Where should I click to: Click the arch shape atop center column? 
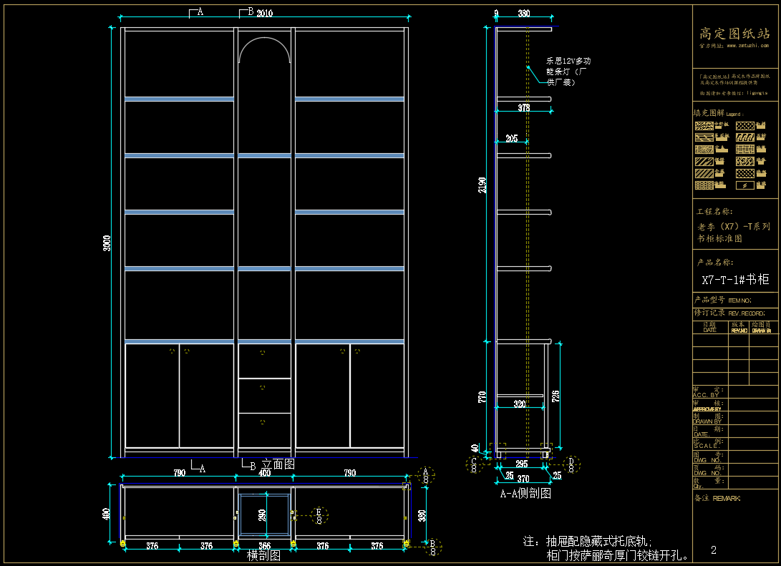point(265,52)
